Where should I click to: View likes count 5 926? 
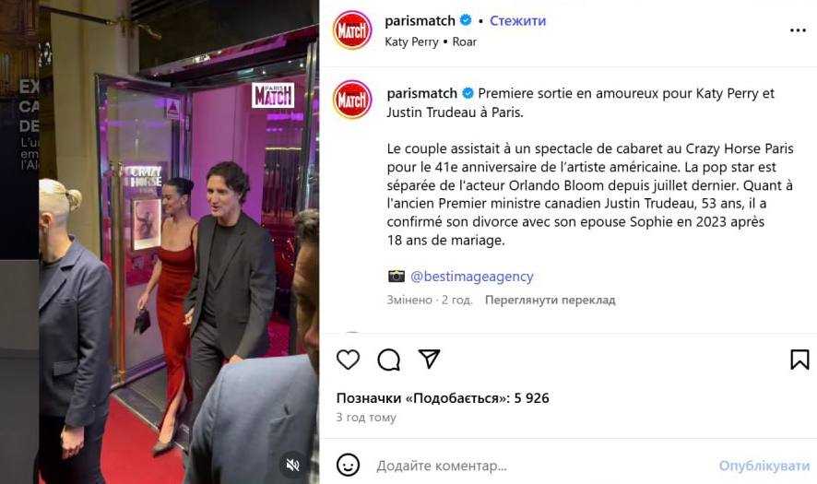(x=443, y=398)
